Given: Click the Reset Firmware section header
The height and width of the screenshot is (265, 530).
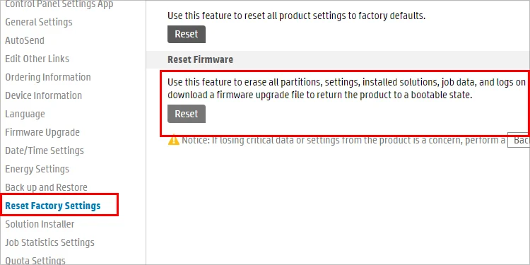Looking at the screenshot, I should click(200, 59).
